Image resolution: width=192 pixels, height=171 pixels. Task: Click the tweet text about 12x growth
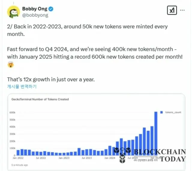point(51,79)
